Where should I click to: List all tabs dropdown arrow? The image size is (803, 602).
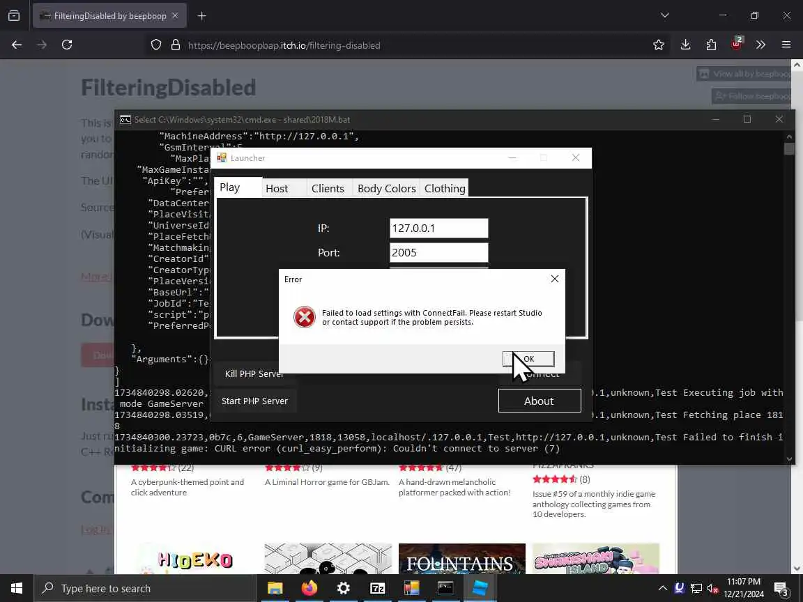(x=665, y=15)
